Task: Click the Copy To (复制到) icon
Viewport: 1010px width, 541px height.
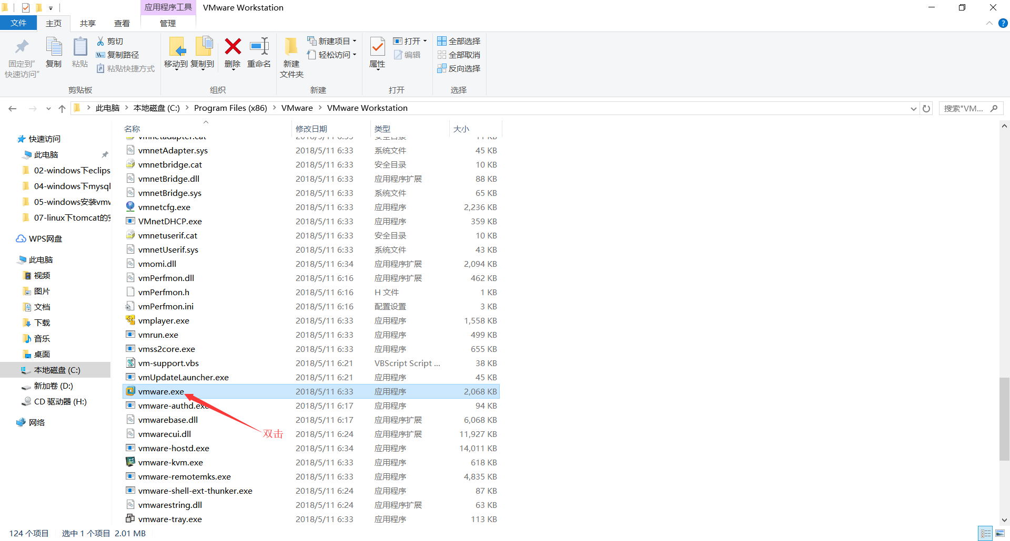Action: [x=204, y=47]
